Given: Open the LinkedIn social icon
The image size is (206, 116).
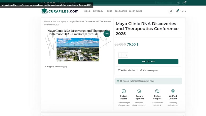Looking at the screenshot, I should coord(51,2).
